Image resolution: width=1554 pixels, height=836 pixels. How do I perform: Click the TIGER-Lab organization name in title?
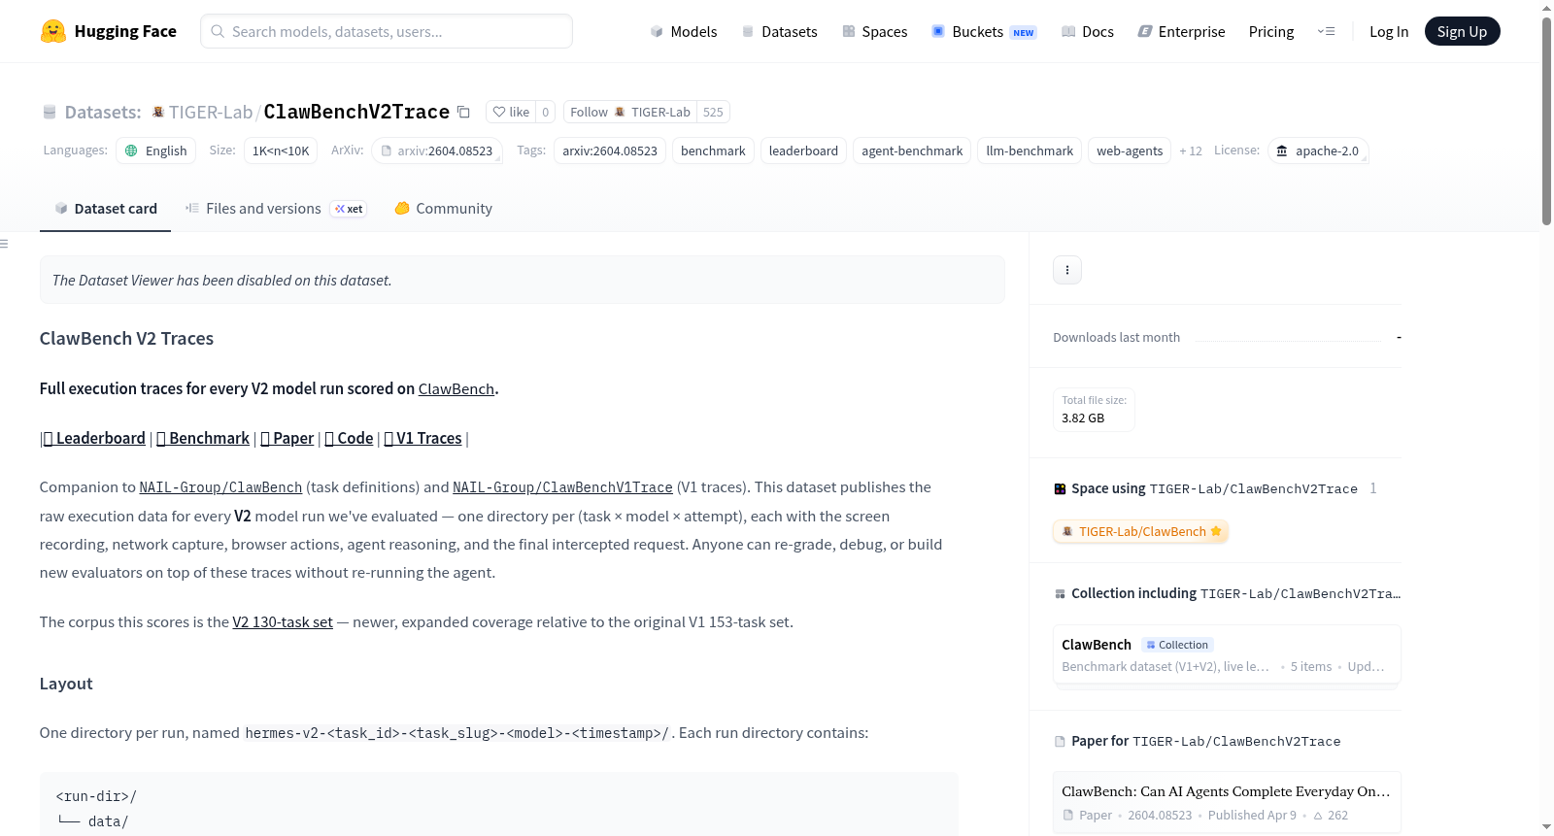pos(211,112)
